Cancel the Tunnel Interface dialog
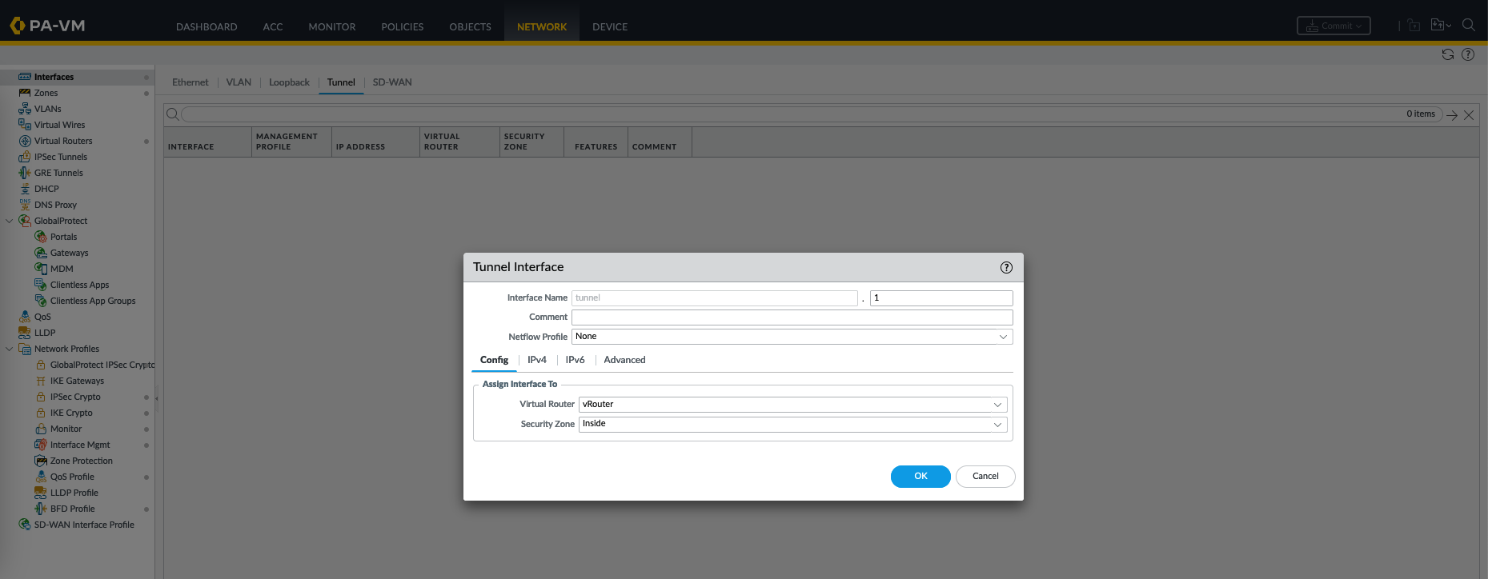The height and width of the screenshot is (579, 1488). (x=985, y=477)
